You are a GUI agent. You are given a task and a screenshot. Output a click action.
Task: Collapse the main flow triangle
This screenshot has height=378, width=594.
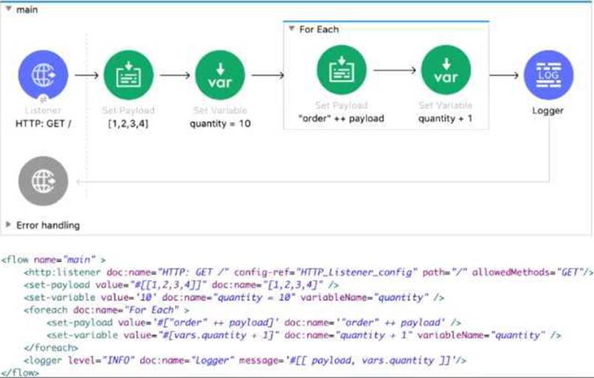click(8, 10)
